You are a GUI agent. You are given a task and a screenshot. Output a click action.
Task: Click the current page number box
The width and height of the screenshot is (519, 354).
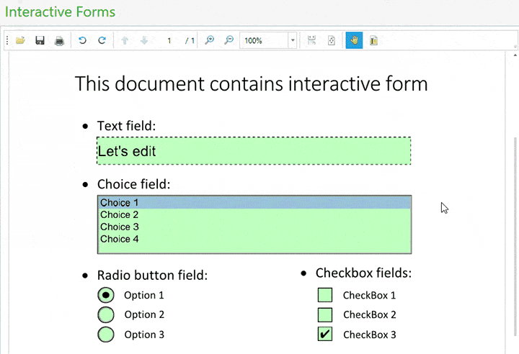[169, 41]
